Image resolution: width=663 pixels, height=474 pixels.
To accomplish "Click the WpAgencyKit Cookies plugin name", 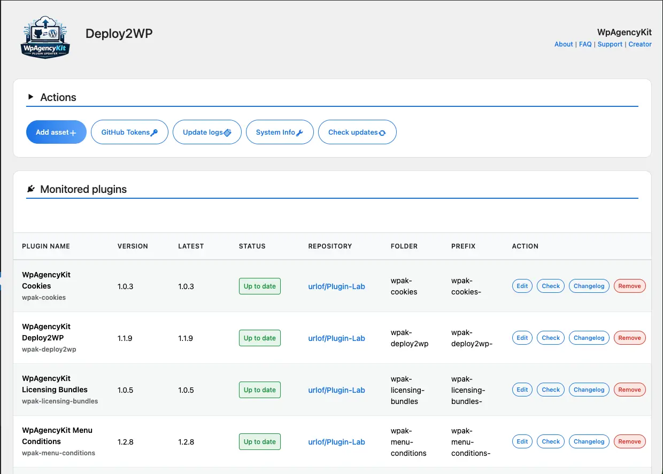I will tap(46, 280).
